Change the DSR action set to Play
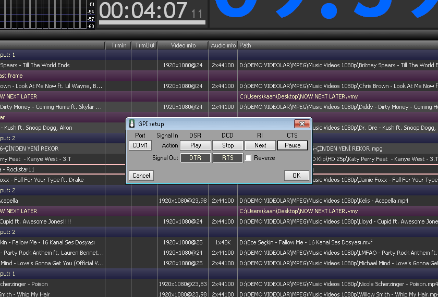Viewport: 438px width, 297px height. pos(196,145)
